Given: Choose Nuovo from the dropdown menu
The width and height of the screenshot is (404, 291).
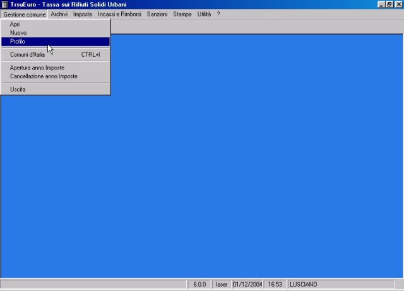Looking at the screenshot, I should tap(56, 33).
